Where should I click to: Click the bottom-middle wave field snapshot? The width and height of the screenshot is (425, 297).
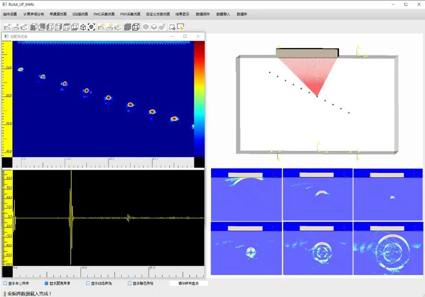tap(318, 248)
